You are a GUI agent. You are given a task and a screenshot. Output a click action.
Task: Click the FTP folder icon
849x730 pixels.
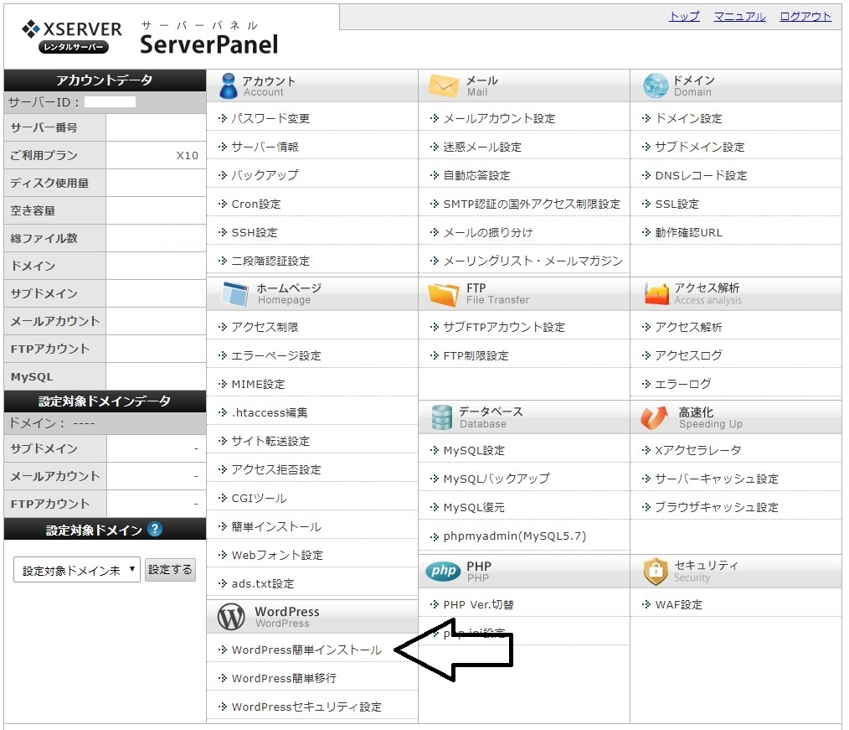tap(444, 294)
